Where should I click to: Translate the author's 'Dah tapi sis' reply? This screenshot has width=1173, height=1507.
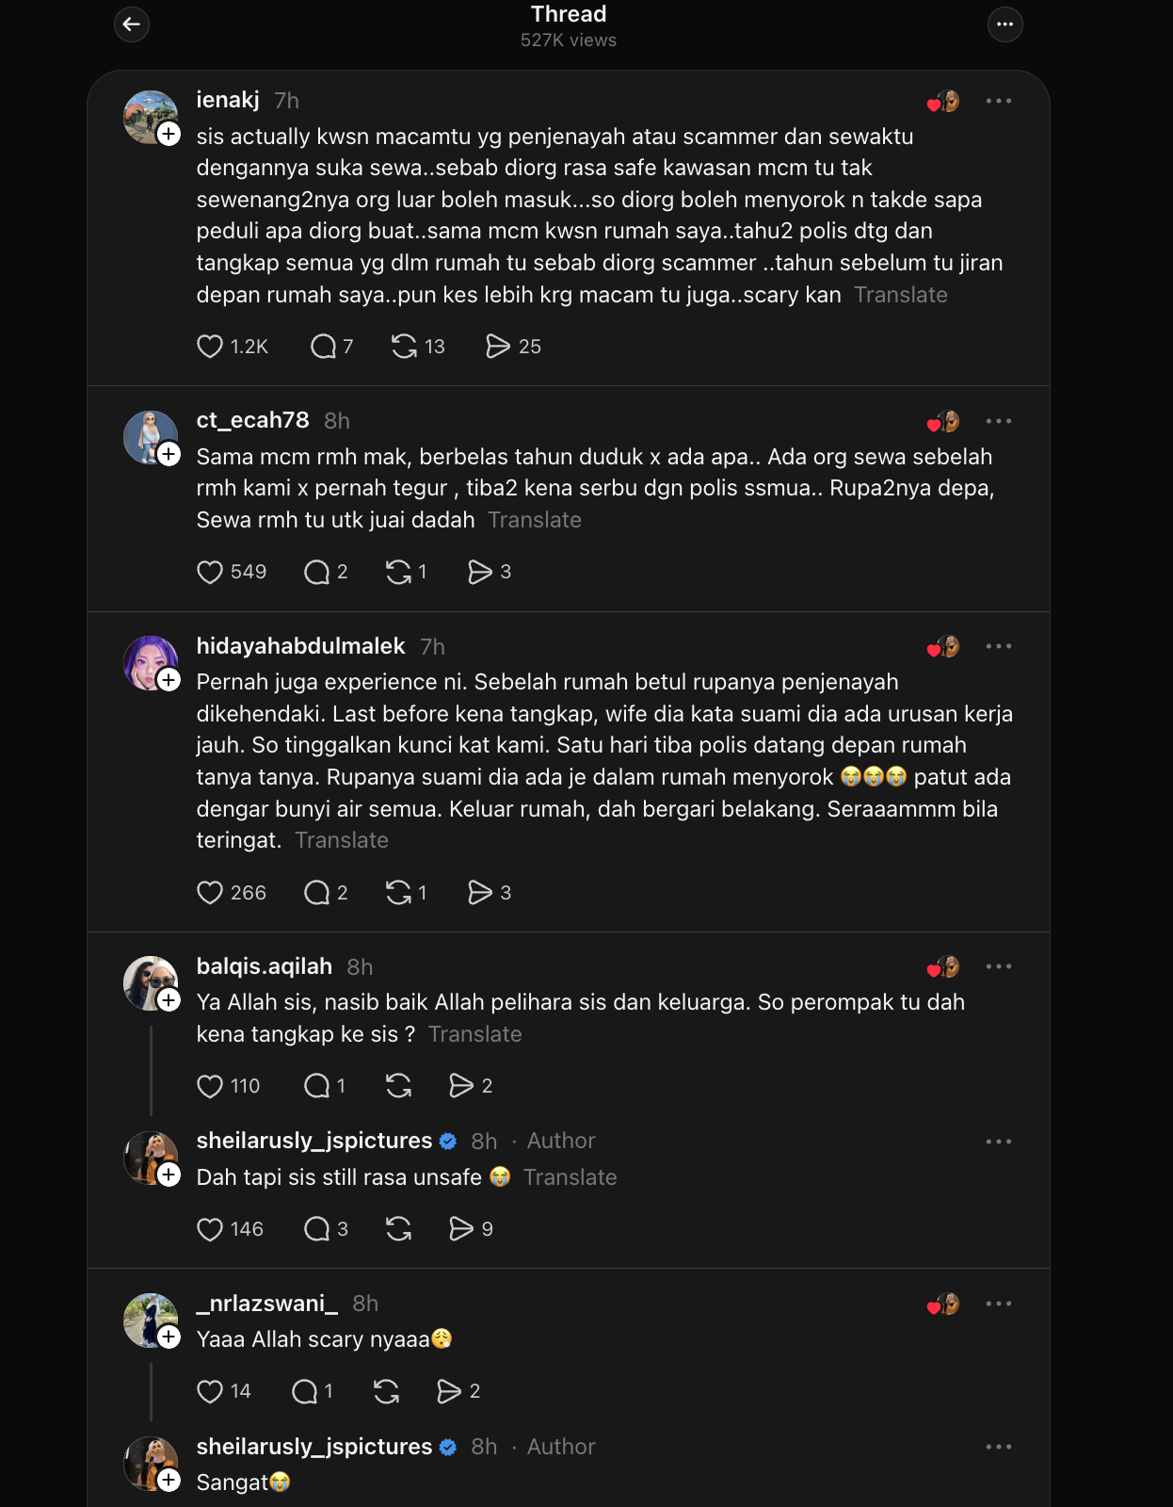(570, 1177)
